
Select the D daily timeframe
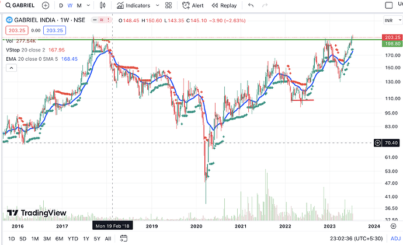tap(61, 5)
